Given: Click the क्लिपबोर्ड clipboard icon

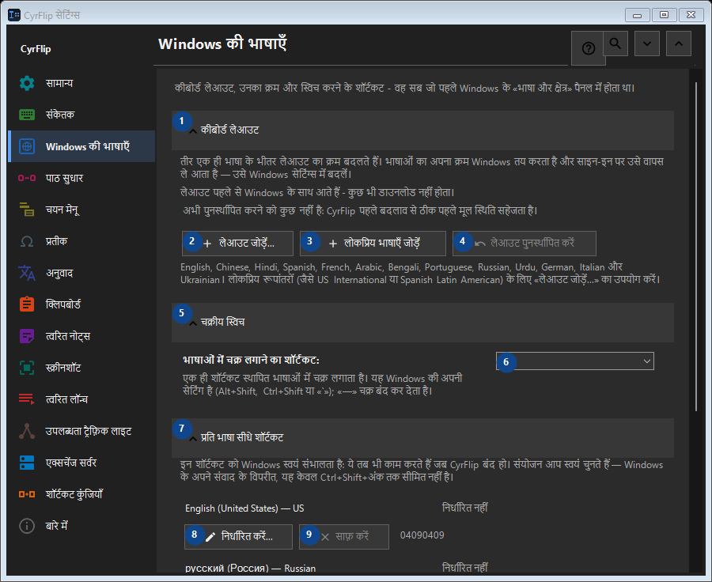Looking at the screenshot, I should [27, 304].
